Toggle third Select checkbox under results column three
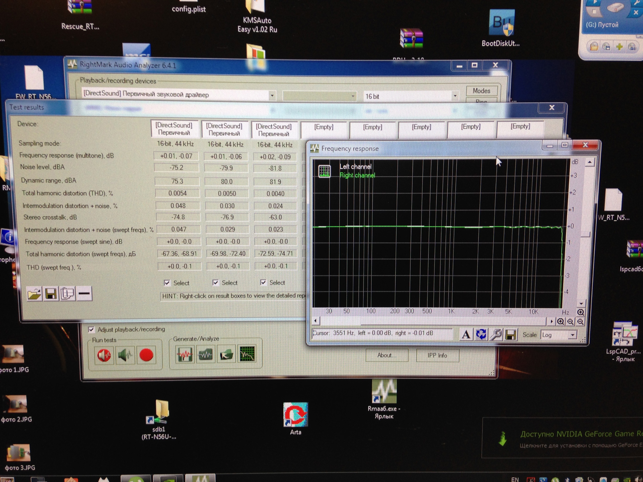This screenshot has width=643, height=482. click(263, 282)
